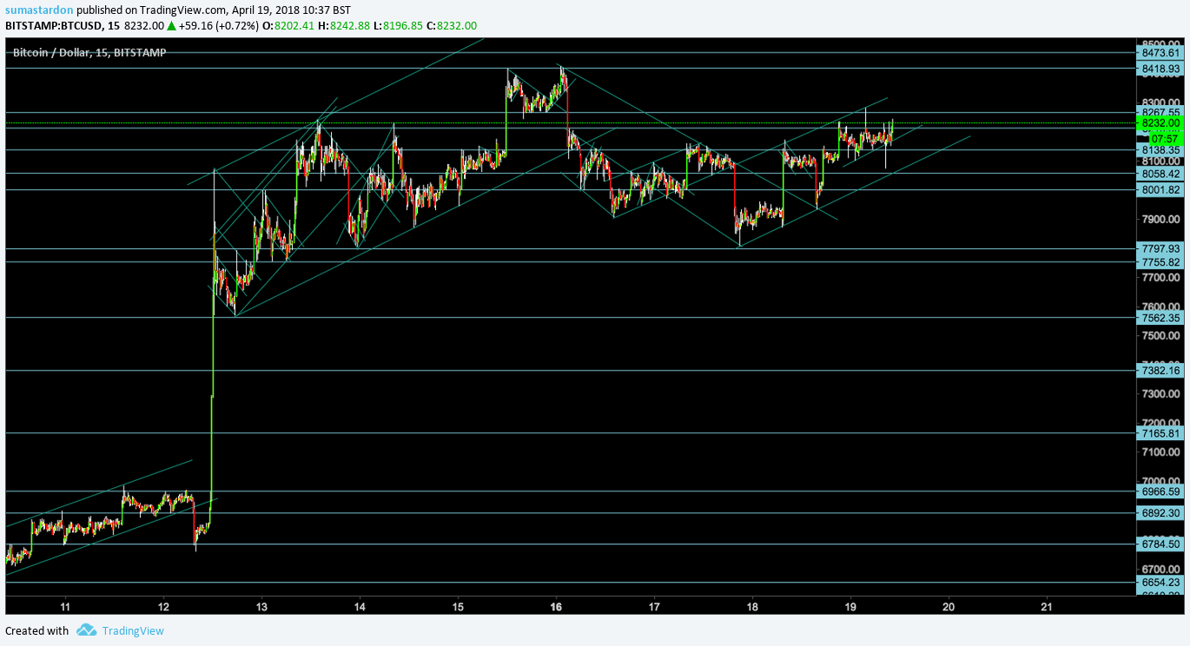
Task: Select the 6784.50 price level label
Action: click(x=1160, y=544)
